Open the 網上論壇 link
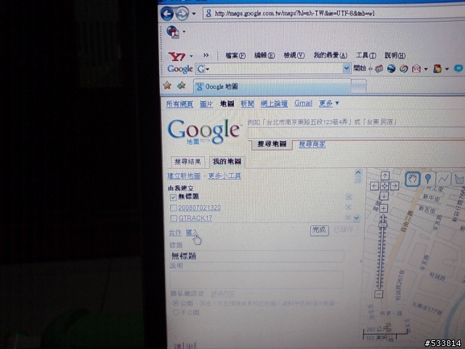The image size is (465, 349). coord(274,103)
